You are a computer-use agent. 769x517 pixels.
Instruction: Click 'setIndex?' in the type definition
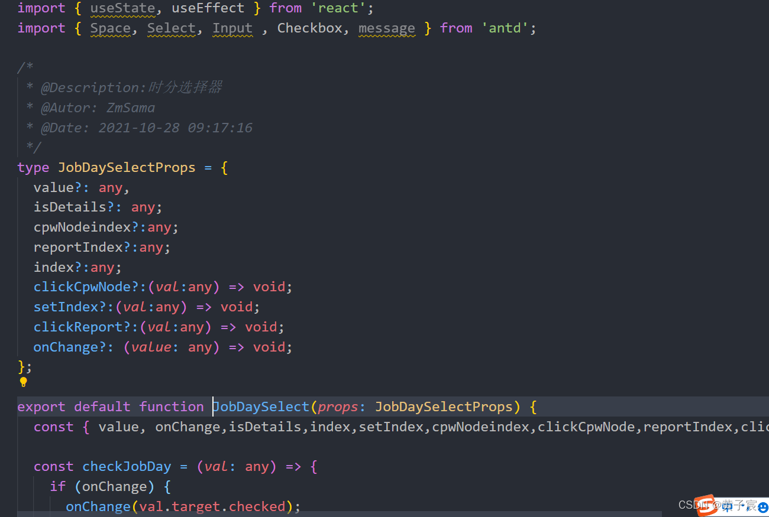(x=70, y=307)
